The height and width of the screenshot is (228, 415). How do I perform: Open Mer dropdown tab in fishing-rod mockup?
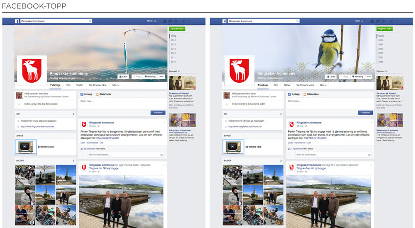(115, 85)
